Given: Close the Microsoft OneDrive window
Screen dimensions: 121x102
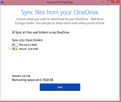Looking at the screenshot, I should (x=115, y=1).
